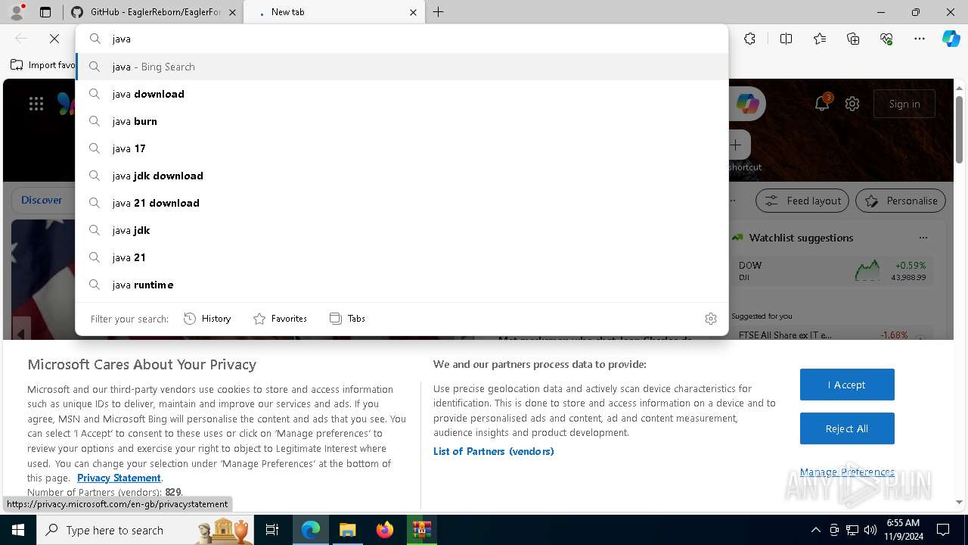The height and width of the screenshot is (545, 968).
Task: Click the Sign in button
Action: [x=904, y=104]
